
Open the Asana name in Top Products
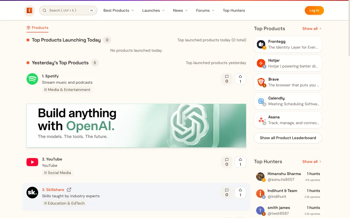point(274,117)
